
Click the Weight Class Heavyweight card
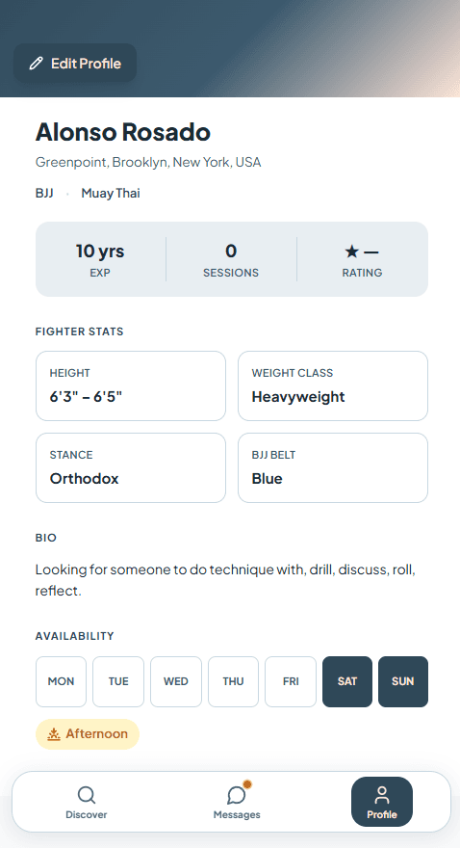coord(333,385)
